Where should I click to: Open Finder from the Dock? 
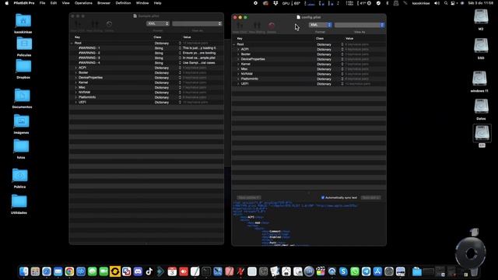pyautogui.click(x=24, y=271)
